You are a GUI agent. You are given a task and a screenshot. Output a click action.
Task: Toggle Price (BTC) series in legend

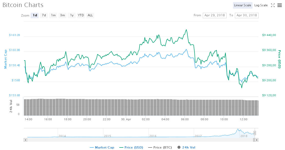click(x=160, y=147)
